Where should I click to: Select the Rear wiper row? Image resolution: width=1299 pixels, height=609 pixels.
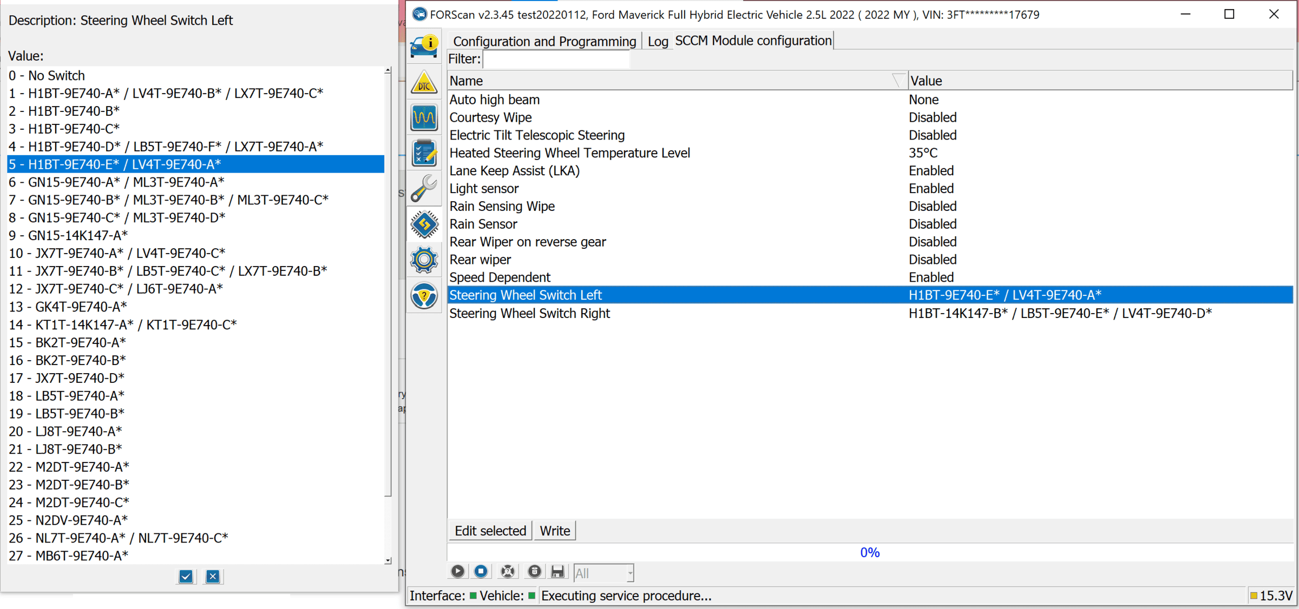tap(870, 260)
